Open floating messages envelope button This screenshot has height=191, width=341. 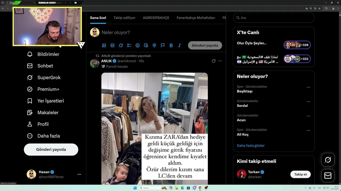328,176
